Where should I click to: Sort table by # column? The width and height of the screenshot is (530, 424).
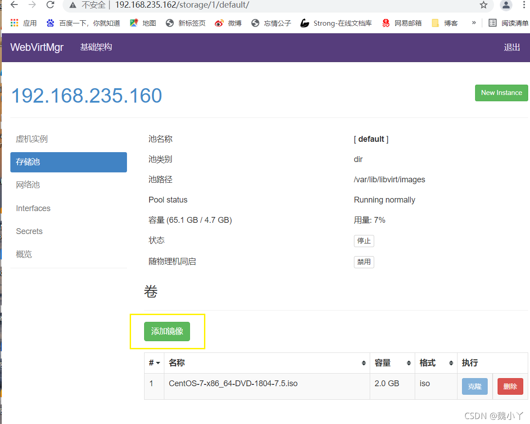154,363
